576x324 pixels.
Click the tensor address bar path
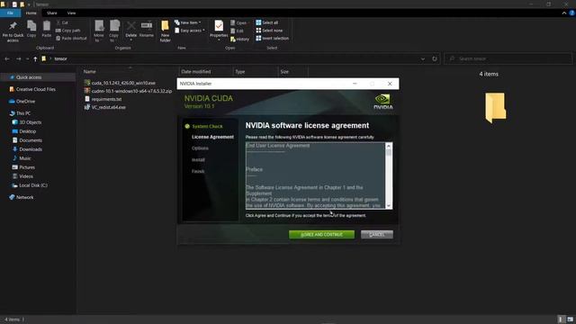point(60,58)
